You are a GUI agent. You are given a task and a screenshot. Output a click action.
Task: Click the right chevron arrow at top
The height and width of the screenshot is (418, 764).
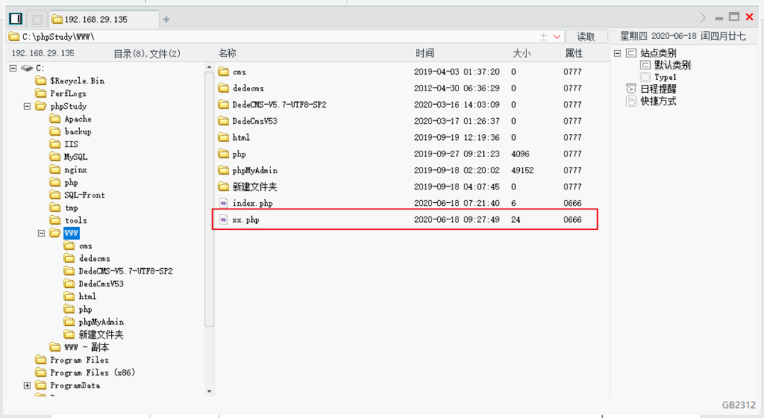(702, 18)
